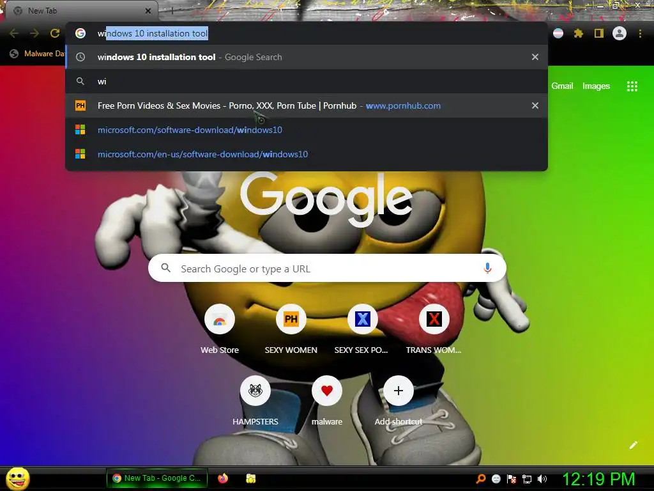Open the Images link
Image resolution: width=654 pixels, height=491 pixels.
(x=596, y=86)
